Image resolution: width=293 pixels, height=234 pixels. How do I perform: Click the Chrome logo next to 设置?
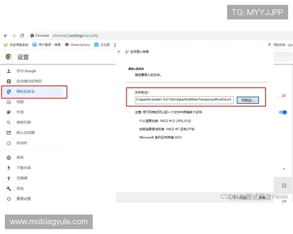(8, 57)
